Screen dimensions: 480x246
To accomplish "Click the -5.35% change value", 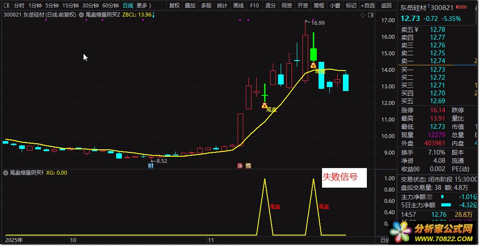I will coord(451,19).
